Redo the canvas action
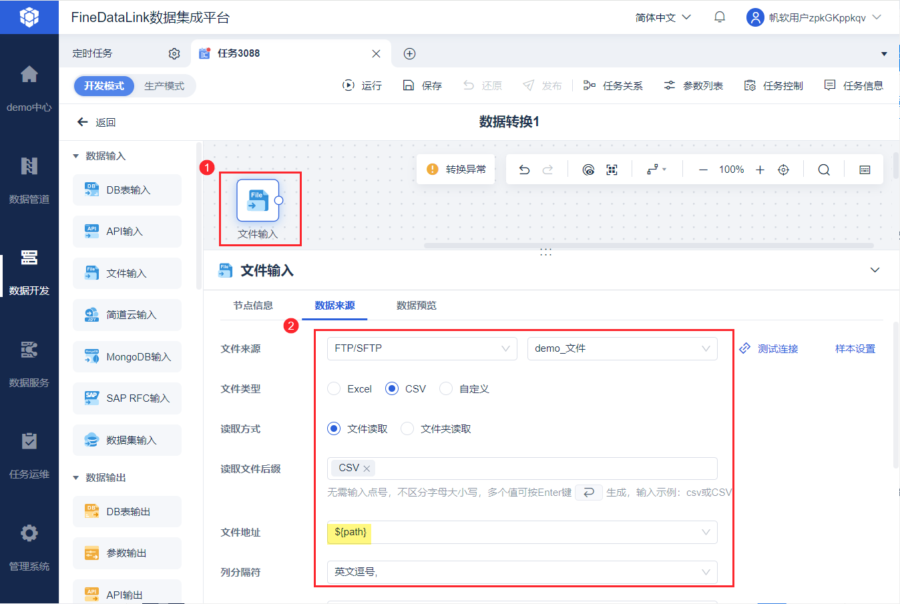 548,170
